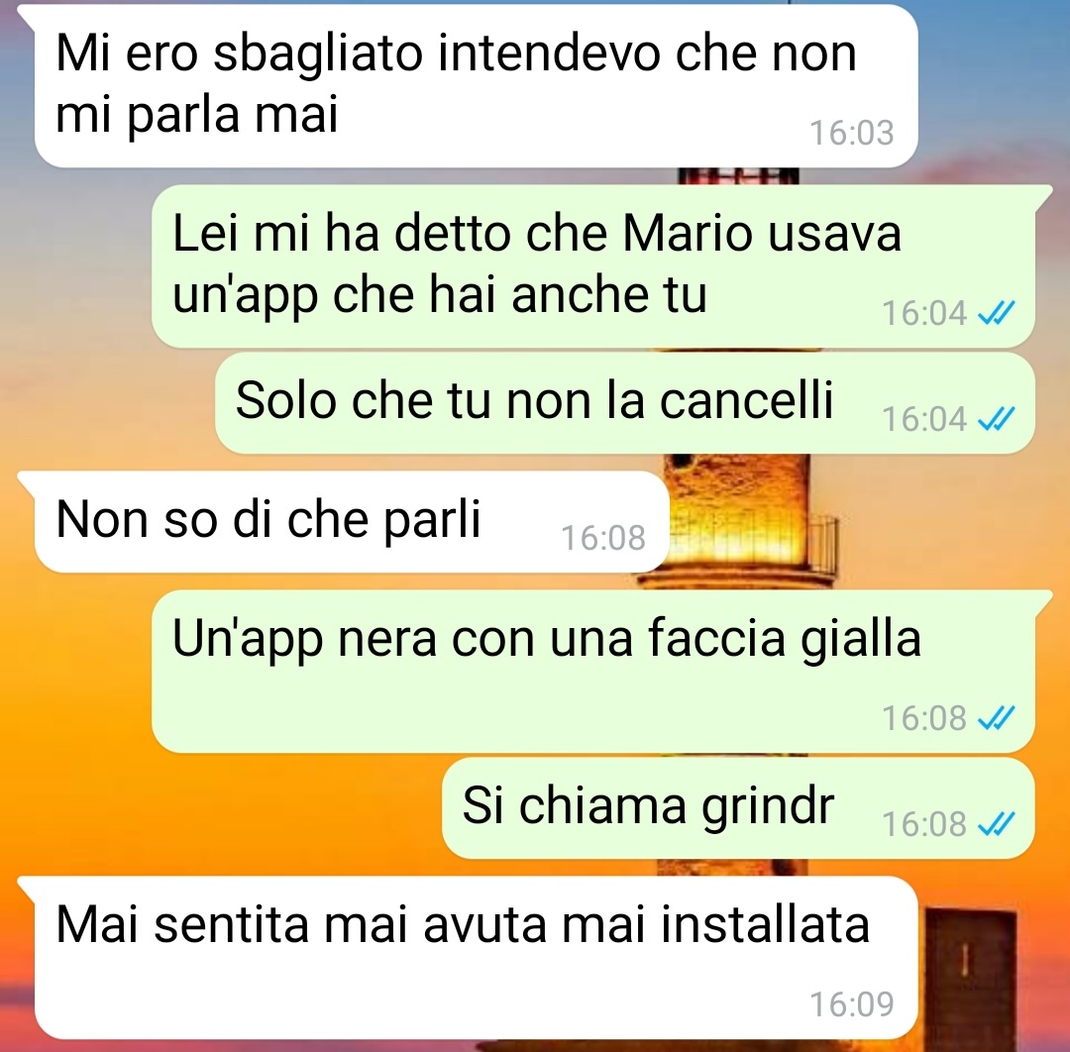
Task: Select the 'Lei mi ha detto che Mario usava' bubble
Action: pos(593,266)
